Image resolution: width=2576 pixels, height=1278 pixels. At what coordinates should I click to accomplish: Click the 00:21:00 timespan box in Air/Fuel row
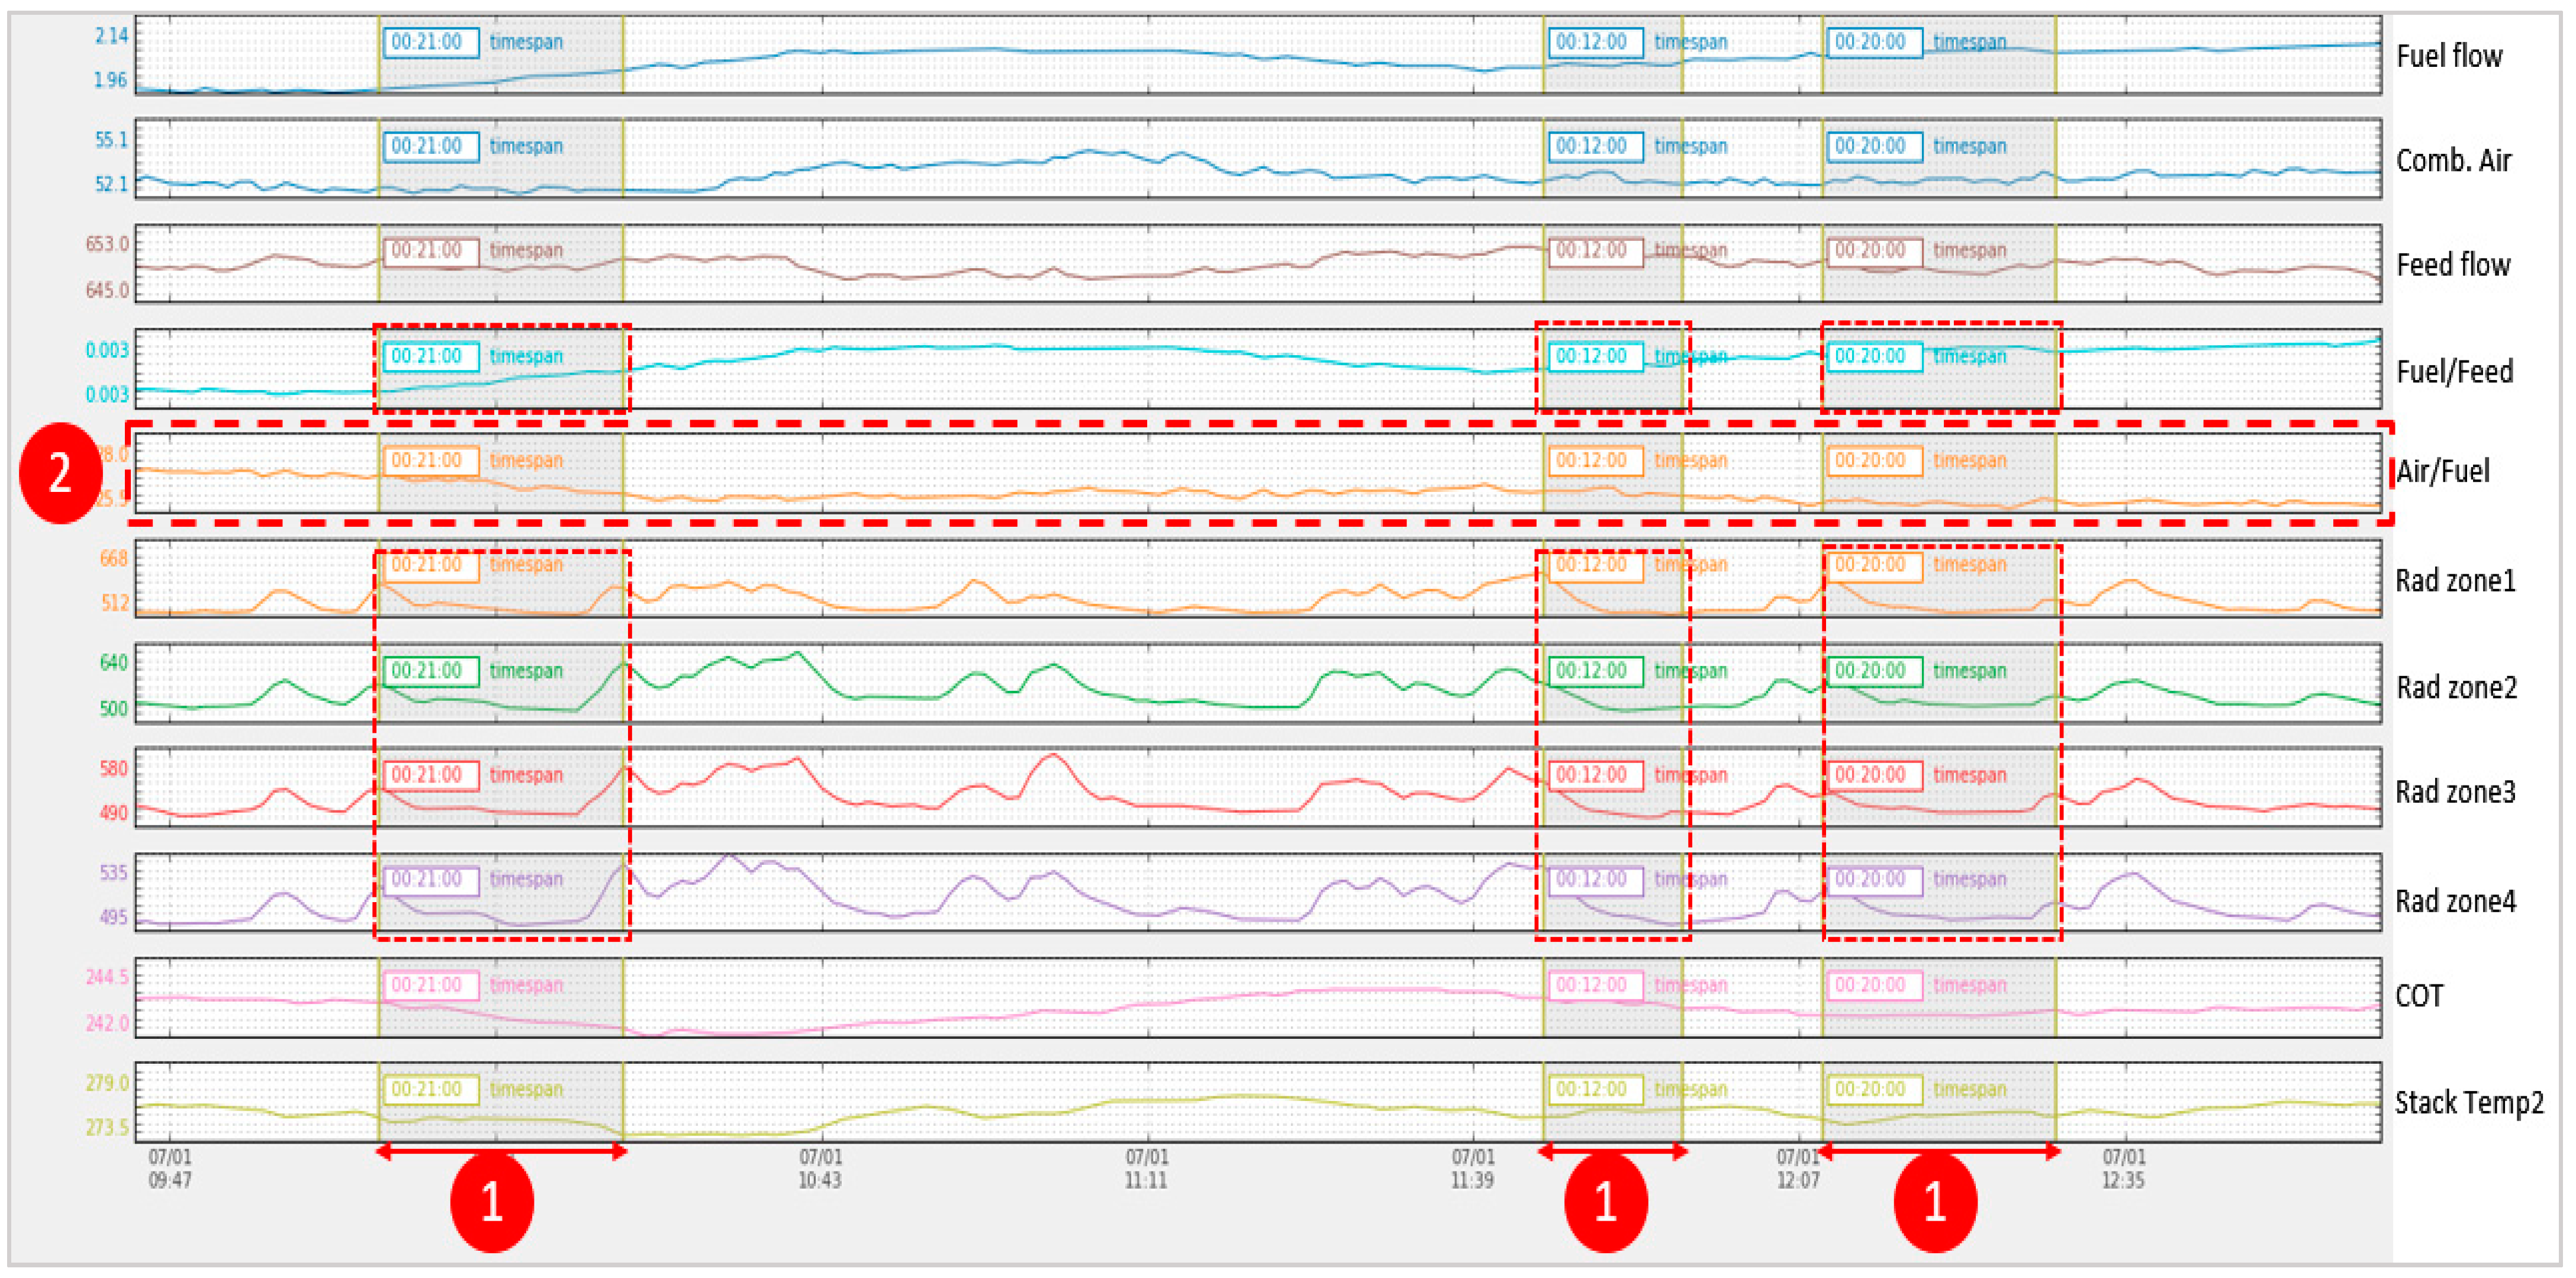[430, 461]
